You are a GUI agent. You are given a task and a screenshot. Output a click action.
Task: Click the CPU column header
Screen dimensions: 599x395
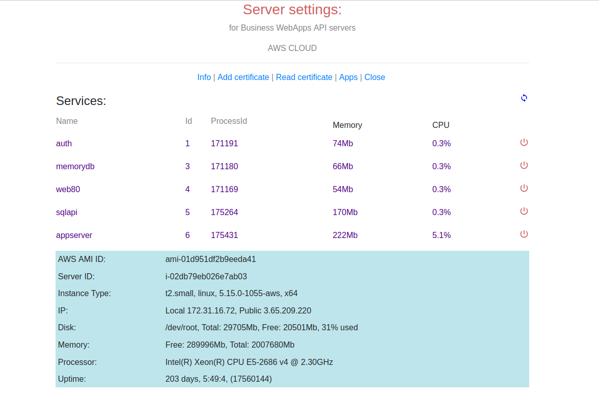pyautogui.click(x=441, y=125)
